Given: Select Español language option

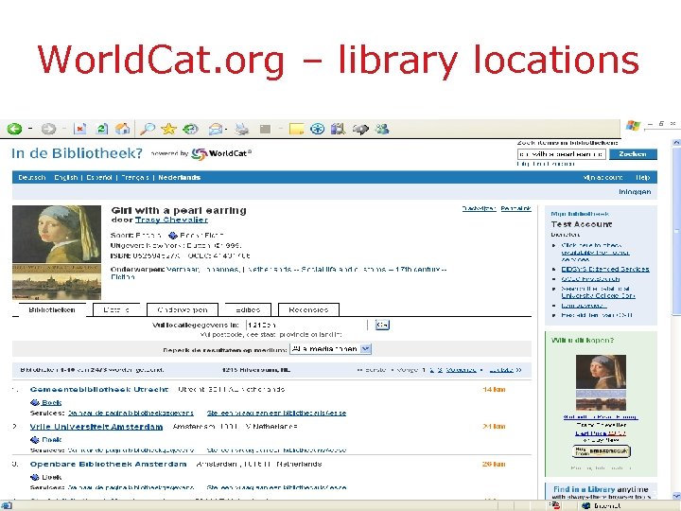Looking at the screenshot, I should (x=99, y=177).
